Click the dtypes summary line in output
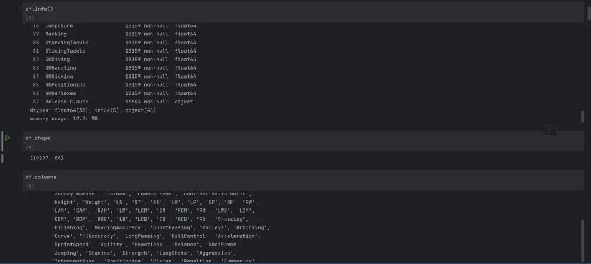This screenshot has height=264, width=591. [93, 110]
